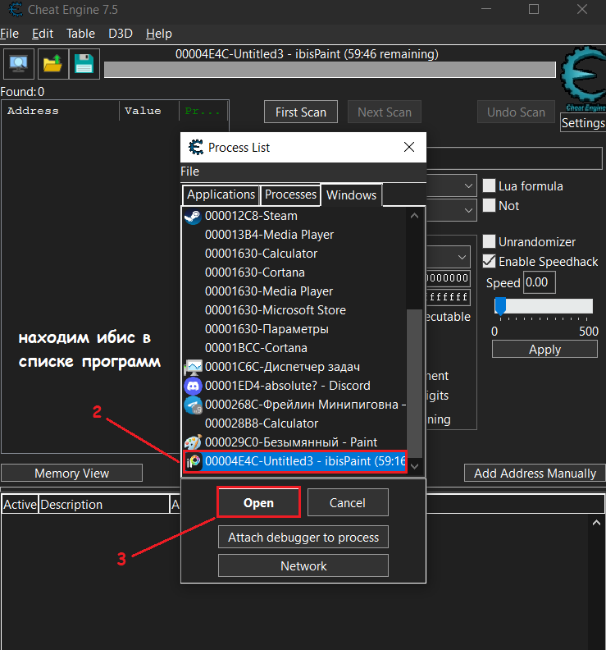
Task: Click the speedhack speed slider handle
Action: coord(500,306)
